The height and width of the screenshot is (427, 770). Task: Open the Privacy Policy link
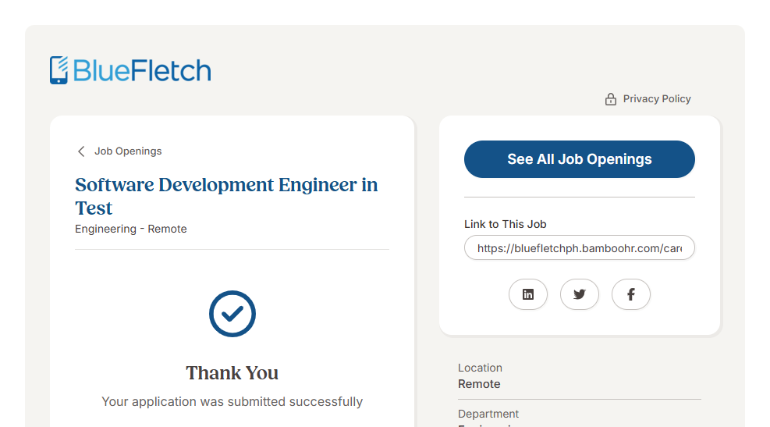click(657, 99)
